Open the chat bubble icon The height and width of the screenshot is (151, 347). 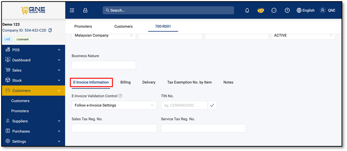[274, 10]
